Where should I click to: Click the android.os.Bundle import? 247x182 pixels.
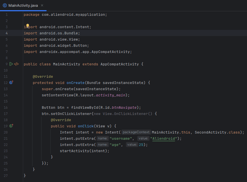click(59, 33)
